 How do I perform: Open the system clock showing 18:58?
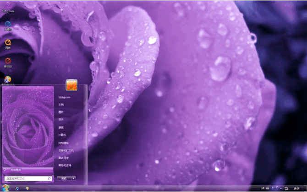point(296,188)
